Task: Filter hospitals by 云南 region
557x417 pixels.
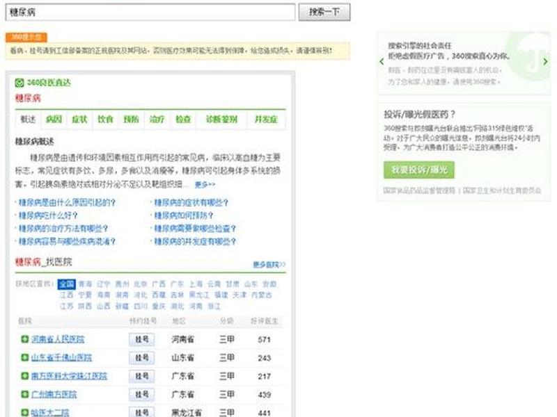Action: (x=214, y=284)
